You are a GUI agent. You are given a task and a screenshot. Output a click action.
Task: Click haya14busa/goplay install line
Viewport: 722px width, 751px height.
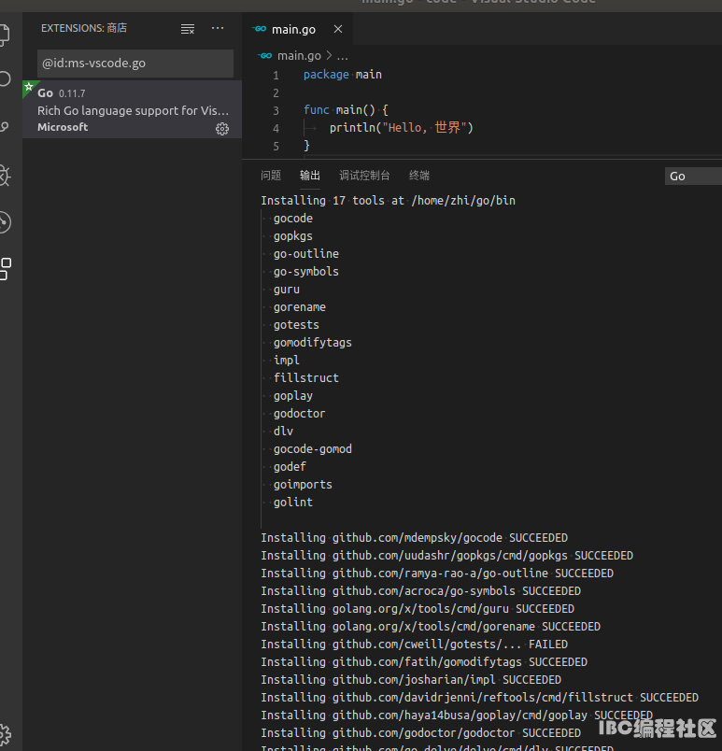[x=457, y=716]
